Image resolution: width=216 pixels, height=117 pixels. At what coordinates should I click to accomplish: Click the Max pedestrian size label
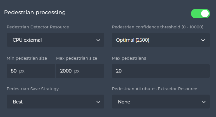point(76,58)
